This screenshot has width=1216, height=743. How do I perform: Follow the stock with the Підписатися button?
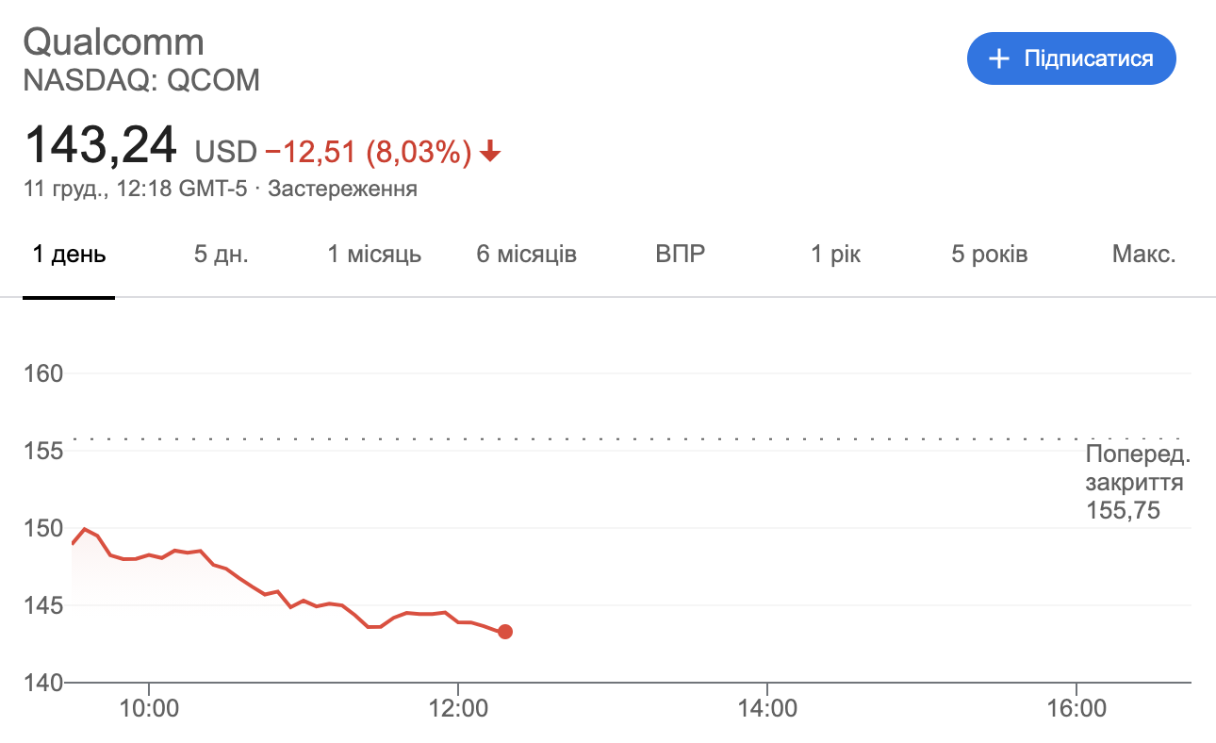(1072, 58)
